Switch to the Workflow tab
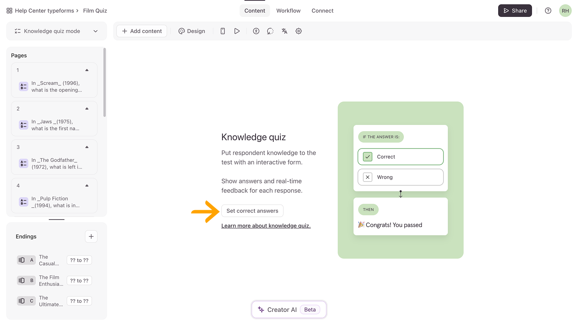578x326 pixels. (x=288, y=11)
